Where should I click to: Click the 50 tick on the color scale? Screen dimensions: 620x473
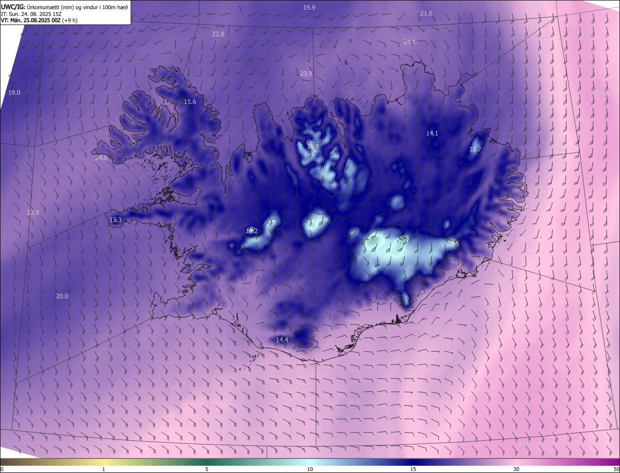click(x=616, y=469)
